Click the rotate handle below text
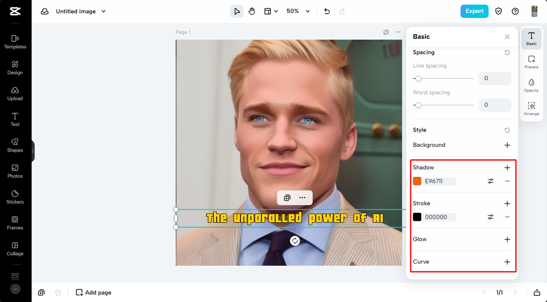547x302 pixels. click(x=295, y=241)
